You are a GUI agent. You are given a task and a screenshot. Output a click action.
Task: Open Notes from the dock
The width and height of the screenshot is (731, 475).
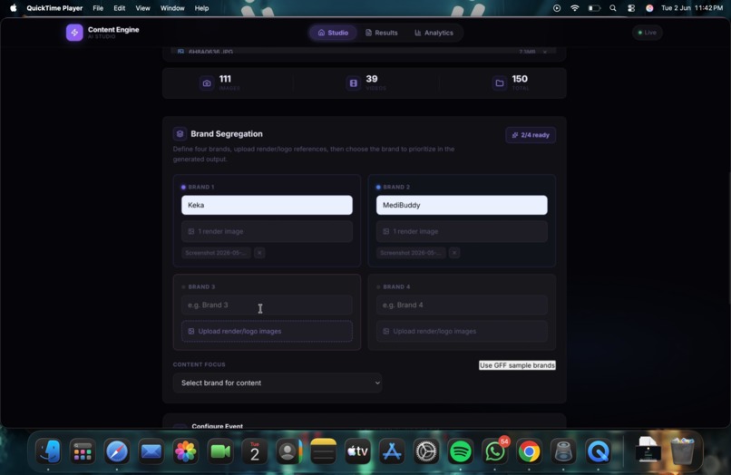coord(323,451)
